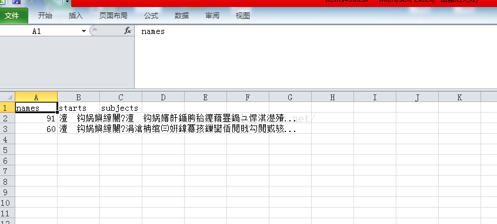Screen dimensions: 497x224
Task: Expand the Name Box dropdown arrow
Action: click(84, 31)
